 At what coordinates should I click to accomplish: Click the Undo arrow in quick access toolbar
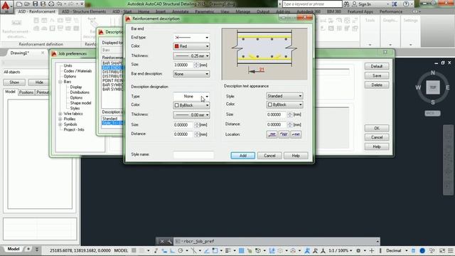click(60, 4)
